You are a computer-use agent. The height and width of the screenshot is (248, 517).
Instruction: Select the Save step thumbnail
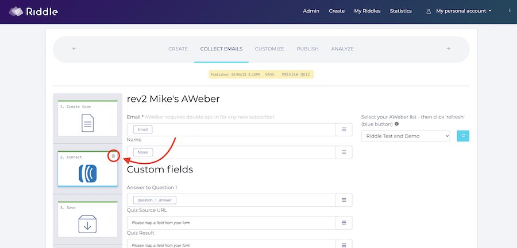(88, 219)
